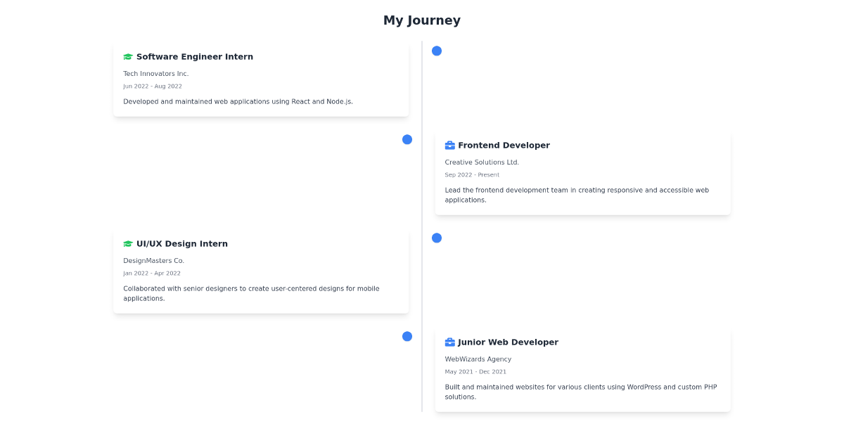Open the Software Engineer Intern entry

(x=261, y=78)
